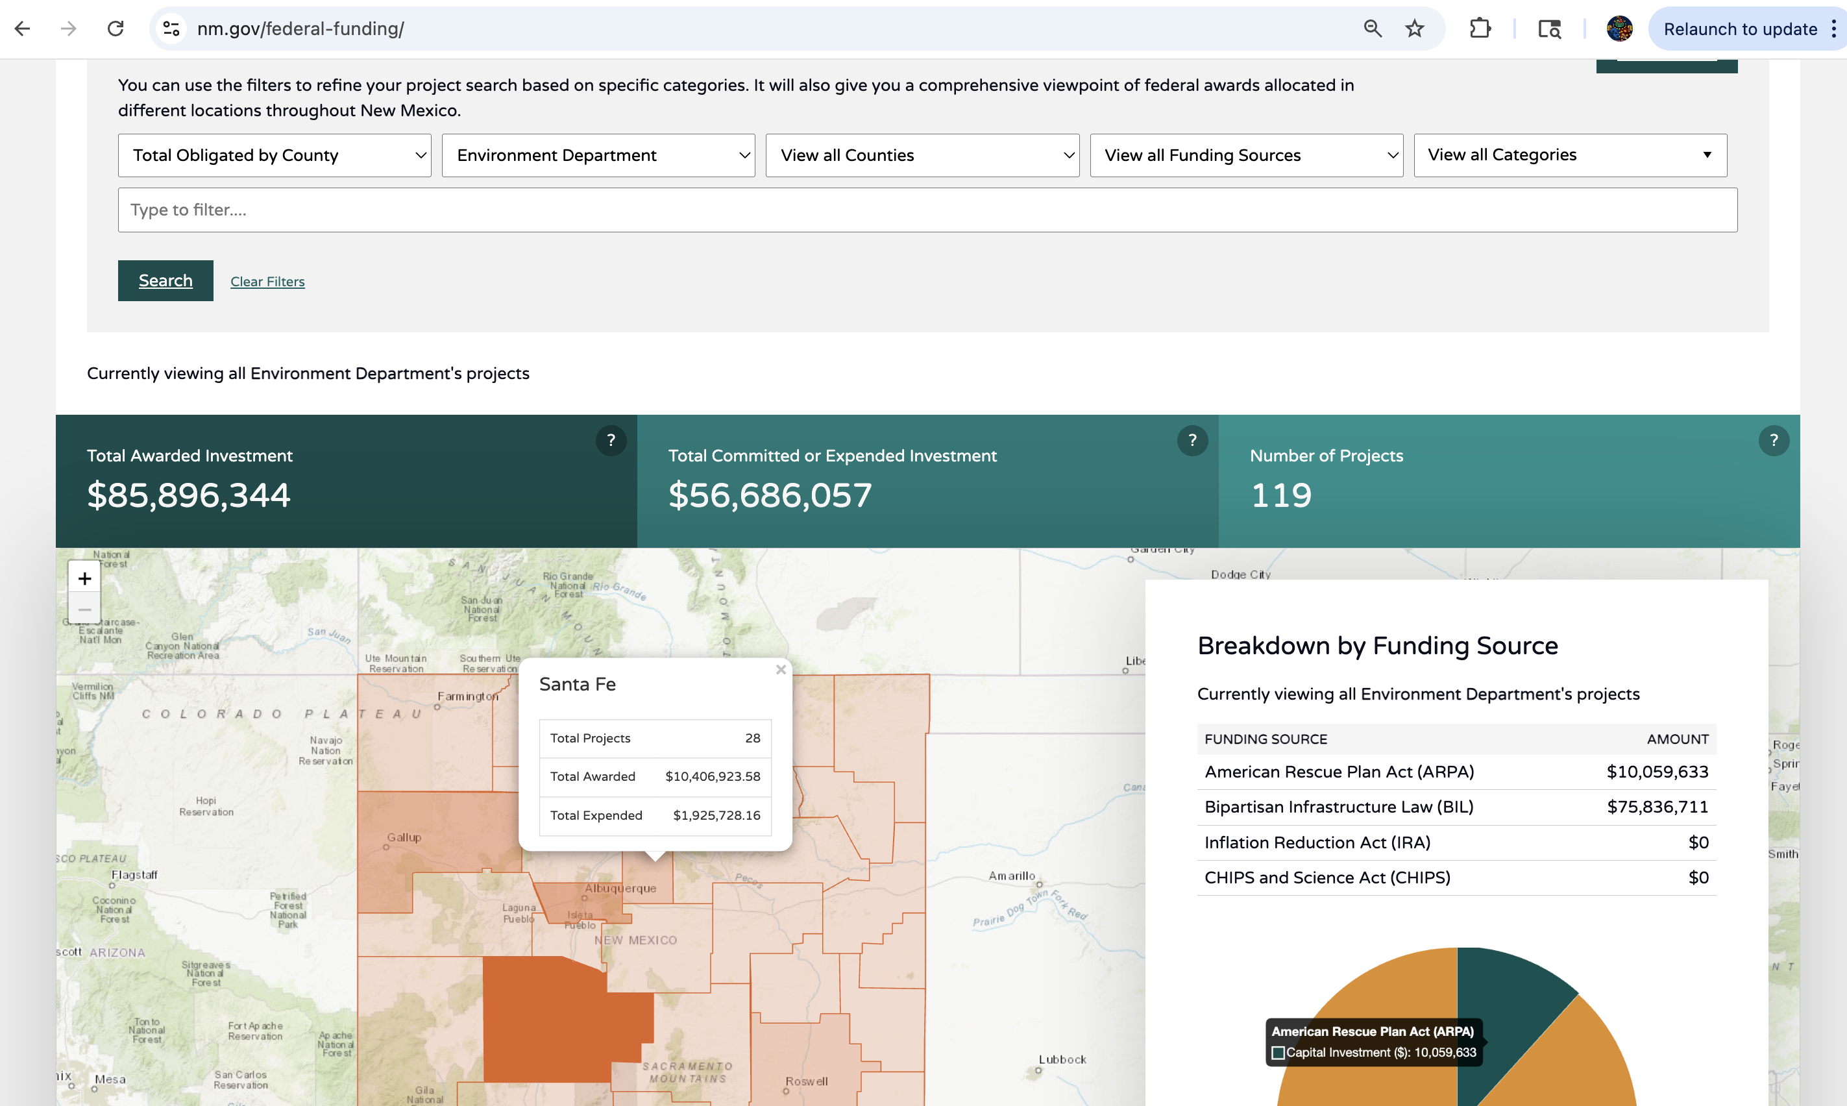This screenshot has width=1847, height=1106.
Task: Click the browser back navigation arrow
Action: (23, 29)
